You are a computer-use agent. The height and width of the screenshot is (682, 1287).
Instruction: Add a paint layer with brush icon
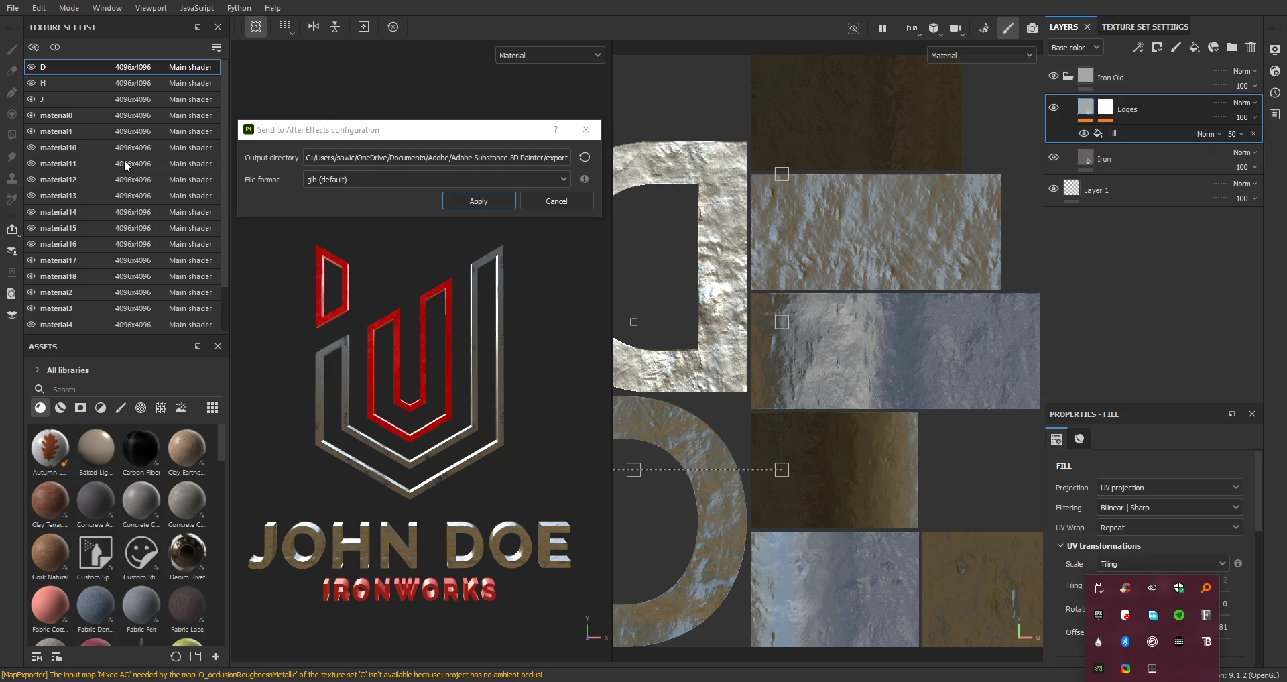coord(1176,47)
